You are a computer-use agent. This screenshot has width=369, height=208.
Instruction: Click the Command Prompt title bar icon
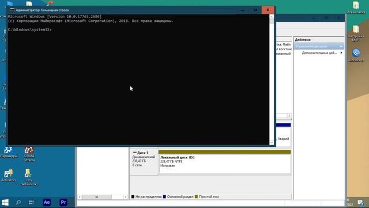coord(12,10)
